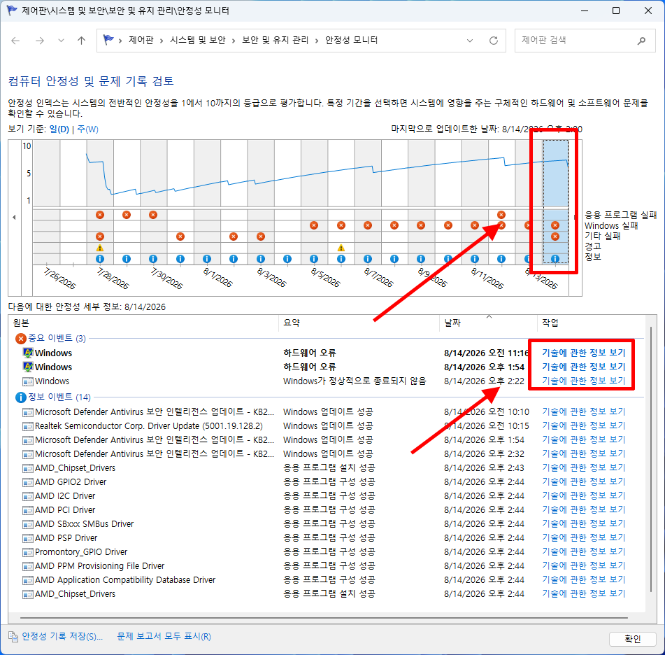Viewport: 665px width, 655px height.
Task: Click the yellow warning icon for 7/28
Action: pos(100,248)
